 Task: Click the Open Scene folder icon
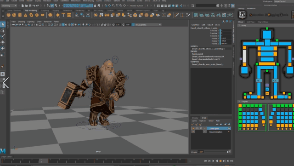pyautogui.click(x=26, y=6)
